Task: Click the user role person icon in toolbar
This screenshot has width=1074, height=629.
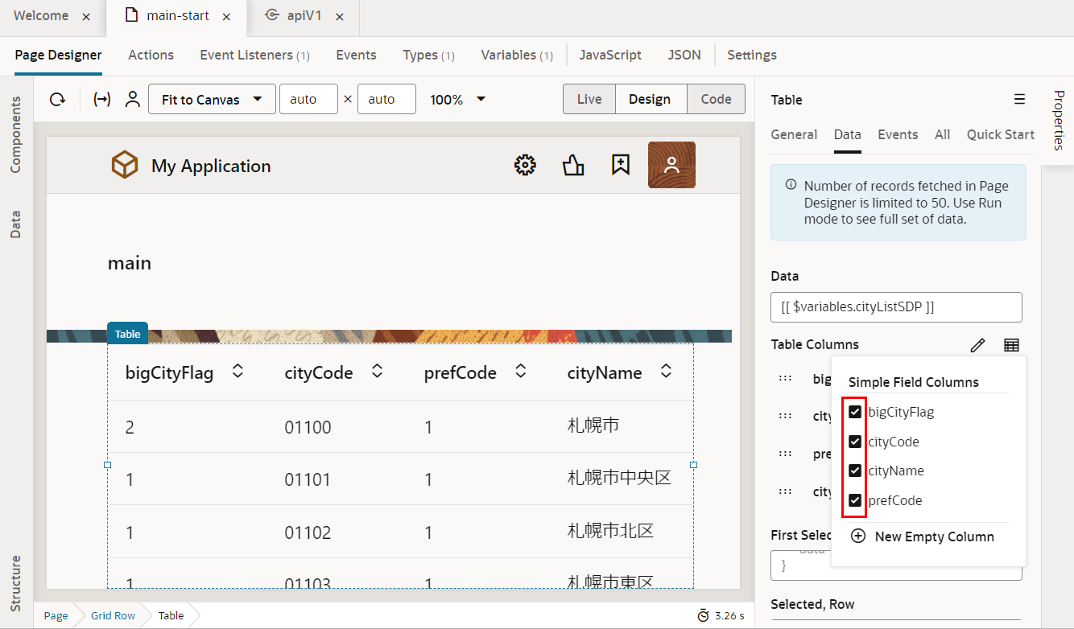Action: pyautogui.click(x=133, y=100)
